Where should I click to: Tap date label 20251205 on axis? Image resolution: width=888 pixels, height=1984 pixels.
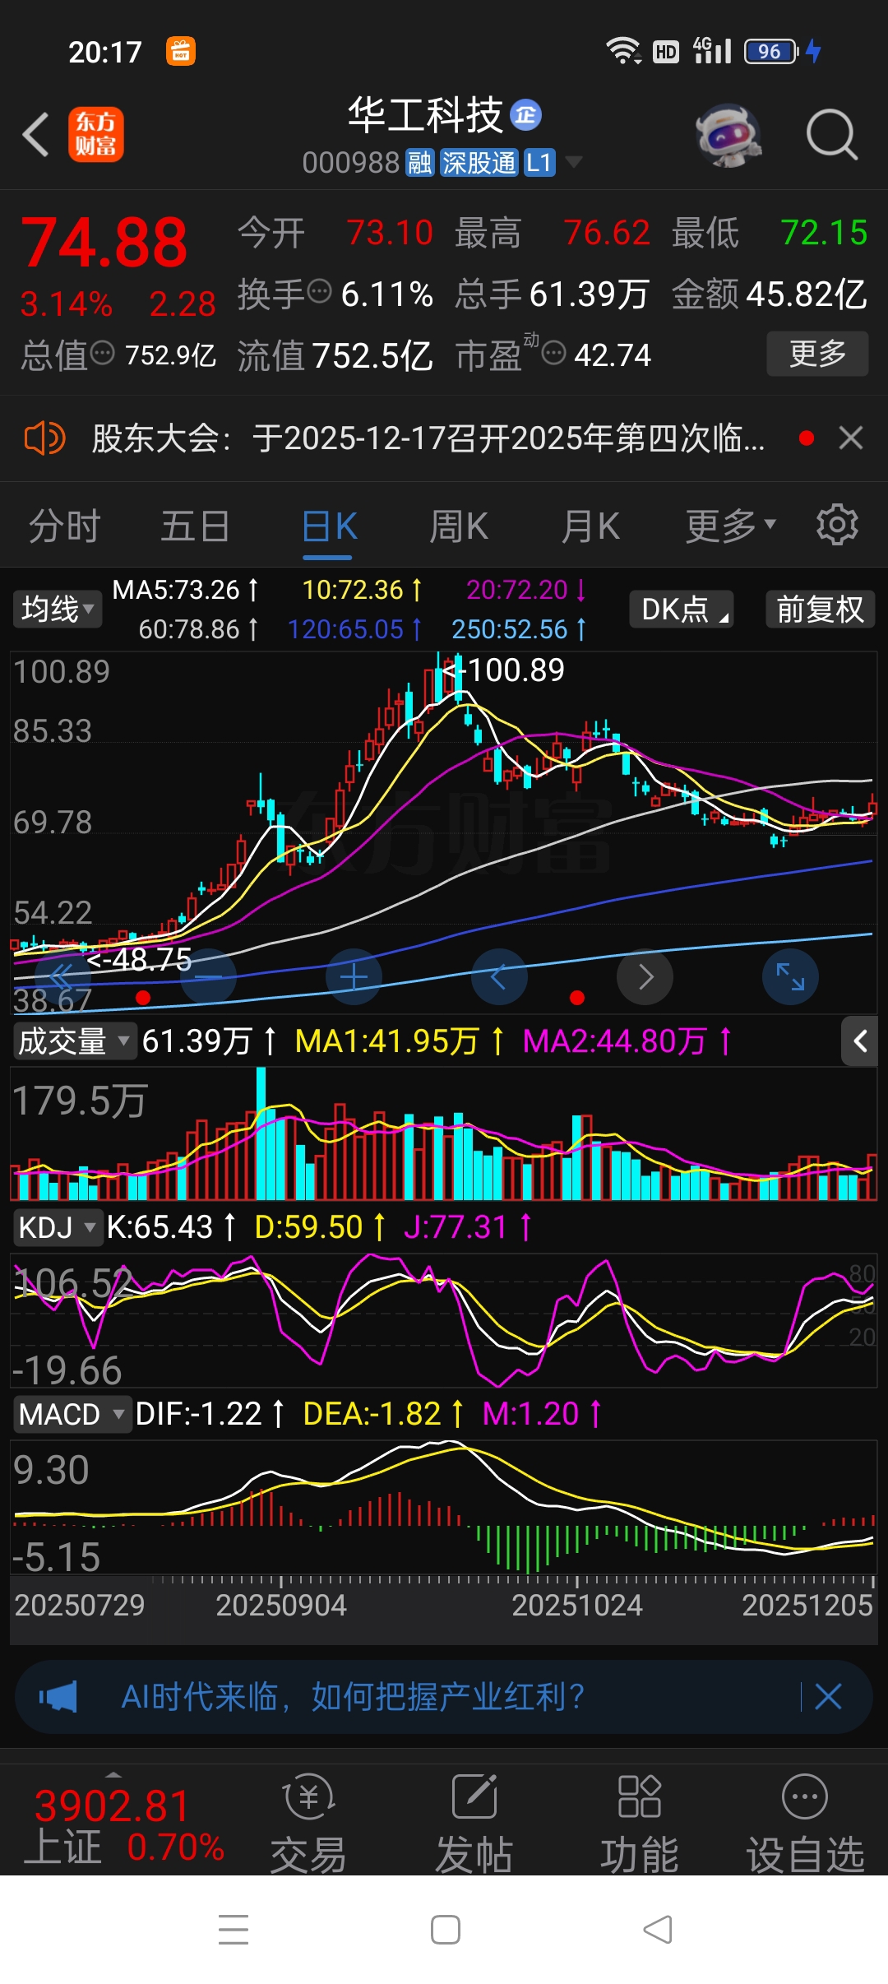(807, 1605)
